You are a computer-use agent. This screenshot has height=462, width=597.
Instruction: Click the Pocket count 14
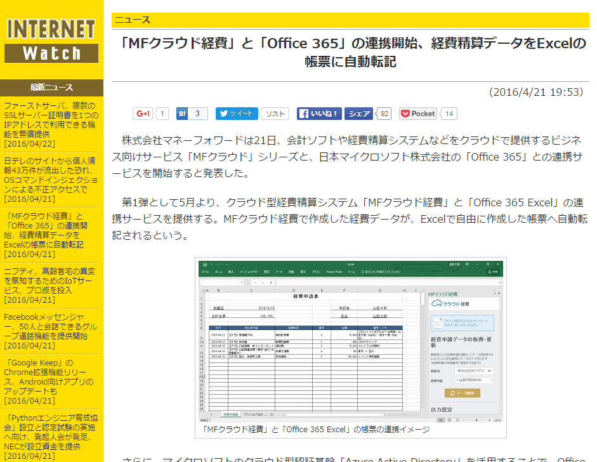(449, 114)
